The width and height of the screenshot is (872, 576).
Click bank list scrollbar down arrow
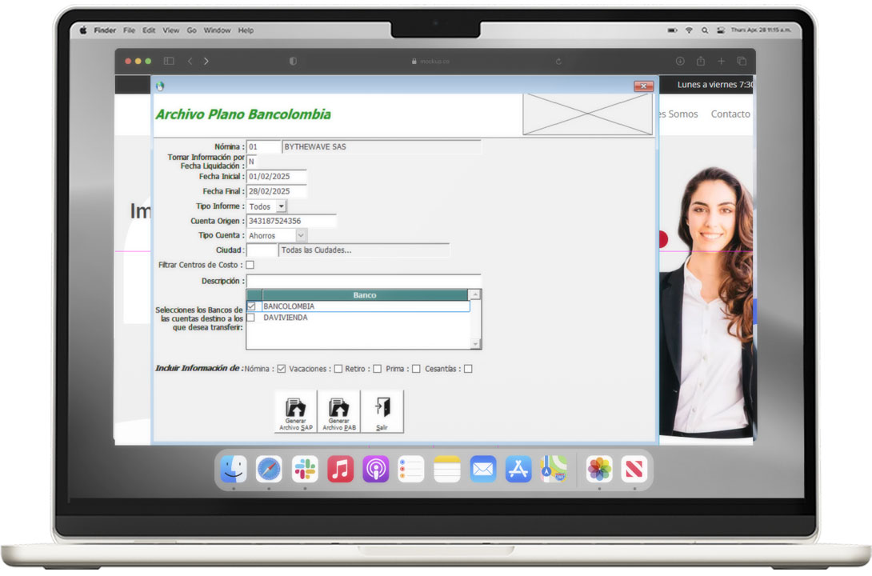[475, 344]
